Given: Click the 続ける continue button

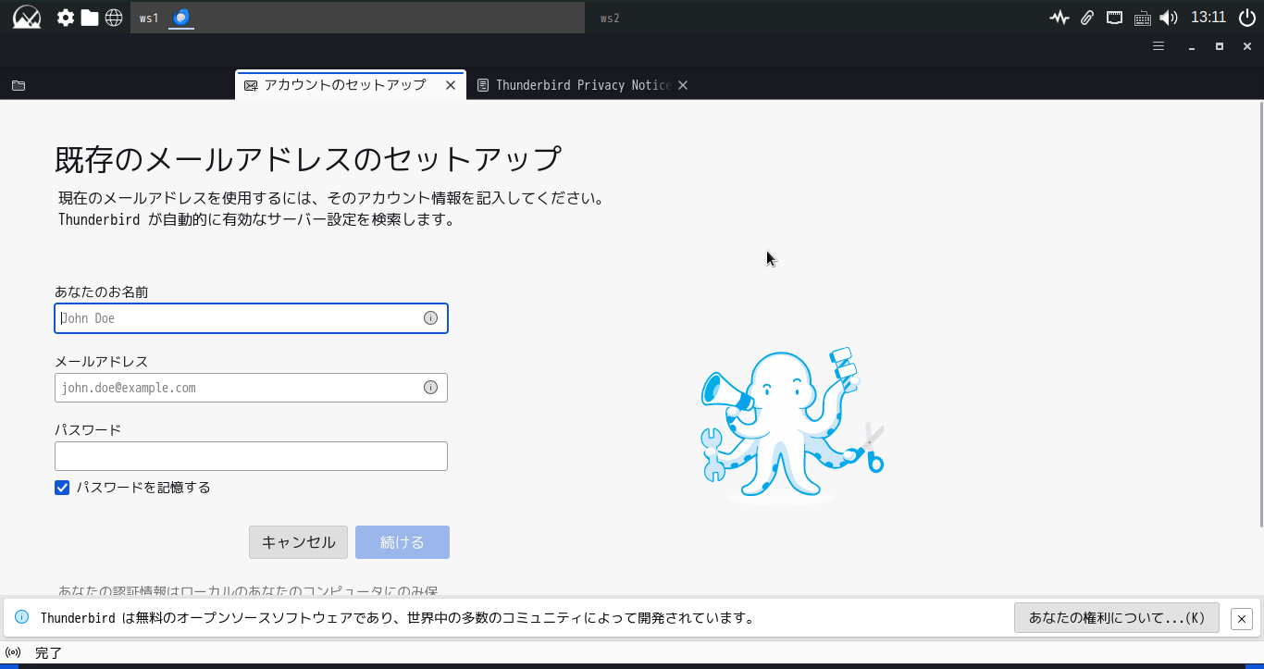Looking at the screenshot, I should coord(403,542).
